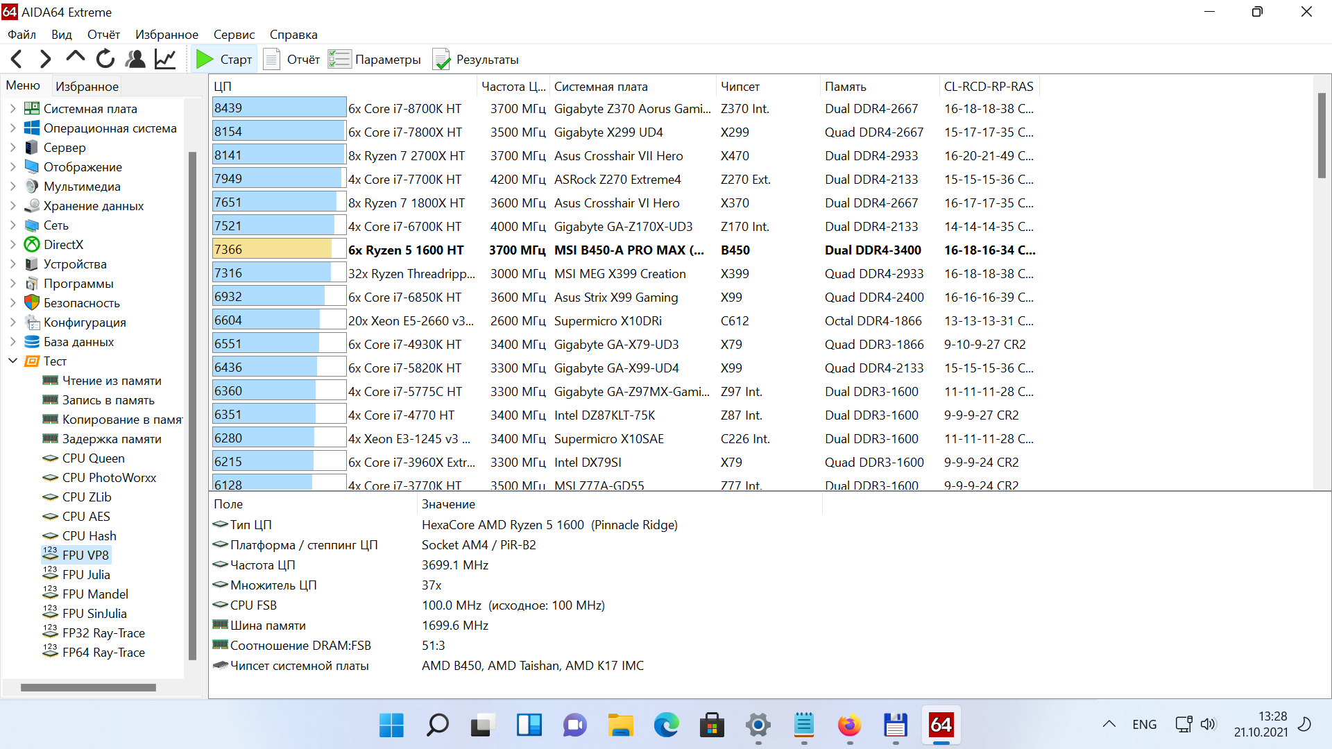Open Microsoft Edge from the taskbar
Screen dimensions: 1332x749
(x=666, y=725)
